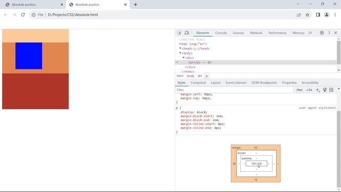Open the Properties tab
Screen dimensions: 341x192
(289, 83)
